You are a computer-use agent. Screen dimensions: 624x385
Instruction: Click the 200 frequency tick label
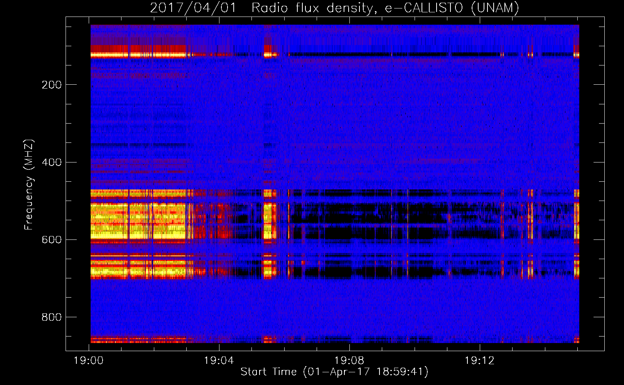click(52, 85)
